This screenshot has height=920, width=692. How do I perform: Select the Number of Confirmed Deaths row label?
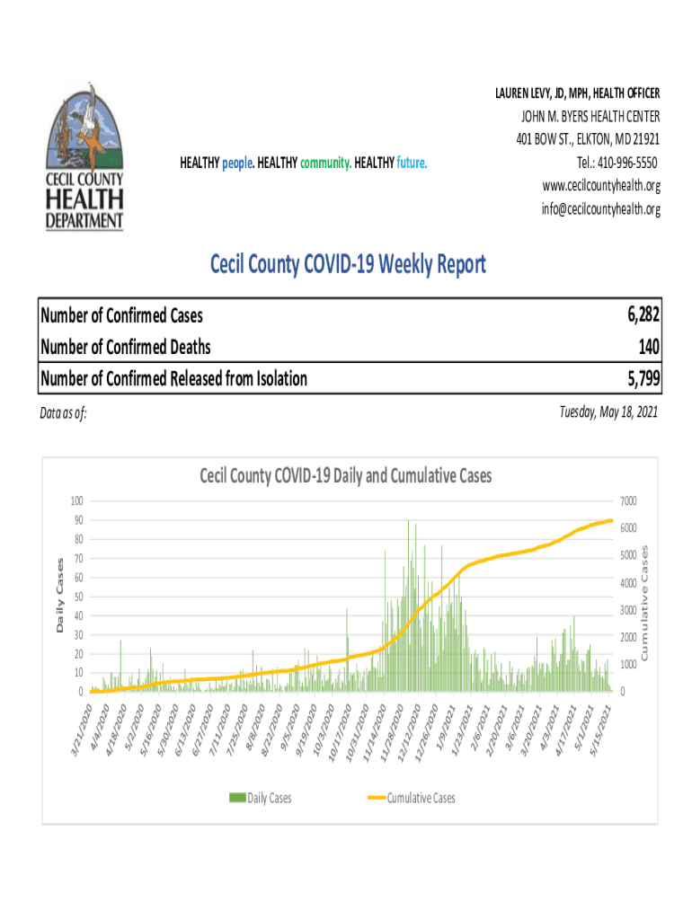pyautogui.click(x=126, y=347)
